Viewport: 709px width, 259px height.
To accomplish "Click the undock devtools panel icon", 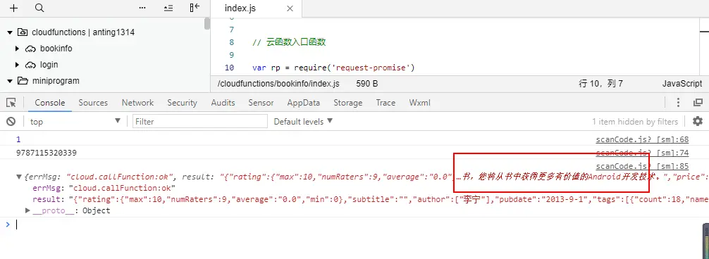I will tap(698, 103).
